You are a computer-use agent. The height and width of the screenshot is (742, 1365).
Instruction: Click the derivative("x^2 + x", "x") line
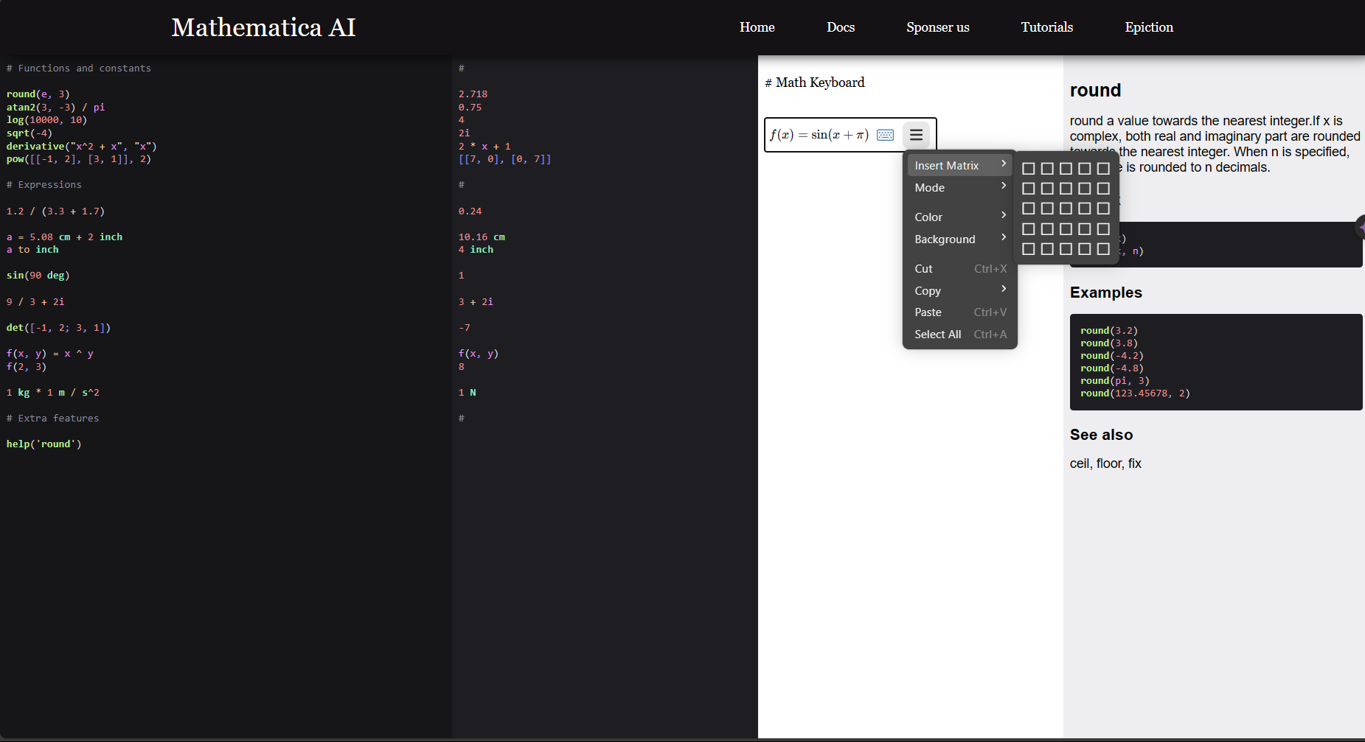pyautogui.click(x=81, y=147)
